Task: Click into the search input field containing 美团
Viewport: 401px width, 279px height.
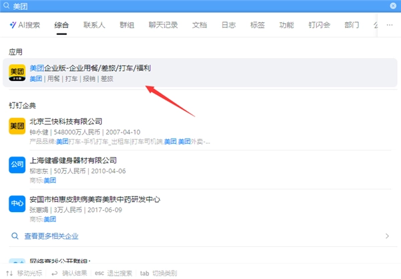Action: tap(200, 5)
